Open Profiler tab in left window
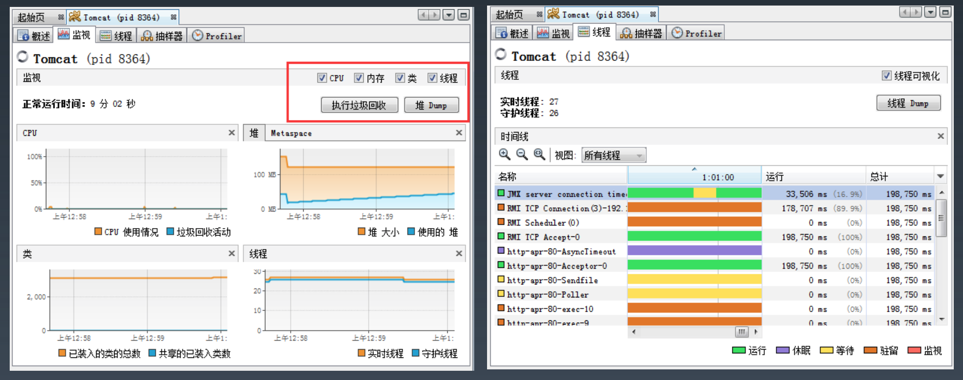Image resolution: width=963 pixels, height=380 pixels. click(216, 36)
